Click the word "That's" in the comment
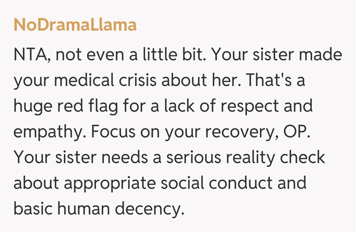The height and width of the screenshot is (232, 356). pyautogui.click(x=270, y=81)
